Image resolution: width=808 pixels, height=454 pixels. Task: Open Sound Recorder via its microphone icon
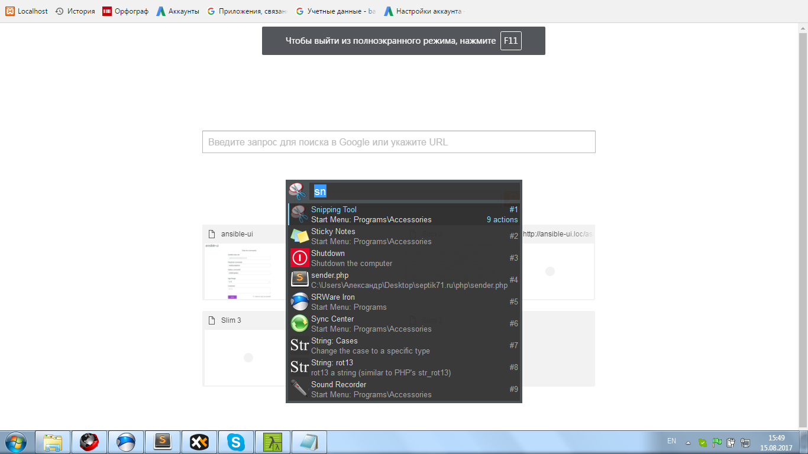pos(300,389)
